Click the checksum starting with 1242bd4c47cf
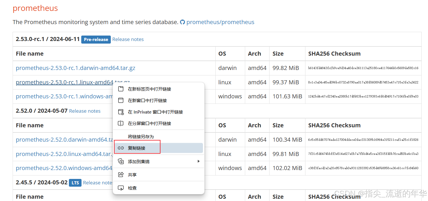The height and width of the screenshot is (201, 428). coord(363,96)
